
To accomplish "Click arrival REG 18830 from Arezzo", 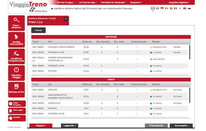I will click(x=109, y=90).
